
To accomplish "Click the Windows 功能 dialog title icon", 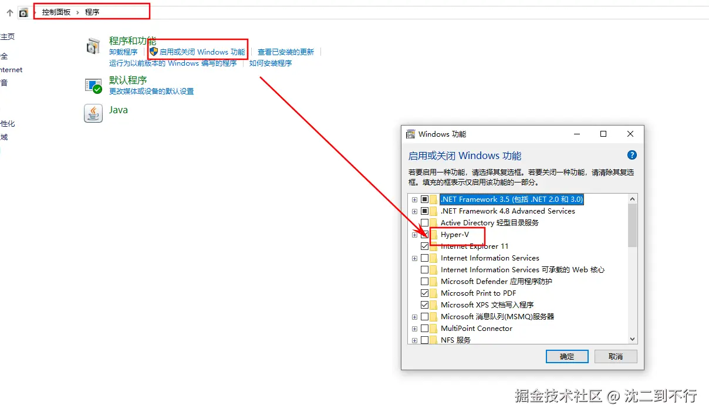I will (410, 134).
